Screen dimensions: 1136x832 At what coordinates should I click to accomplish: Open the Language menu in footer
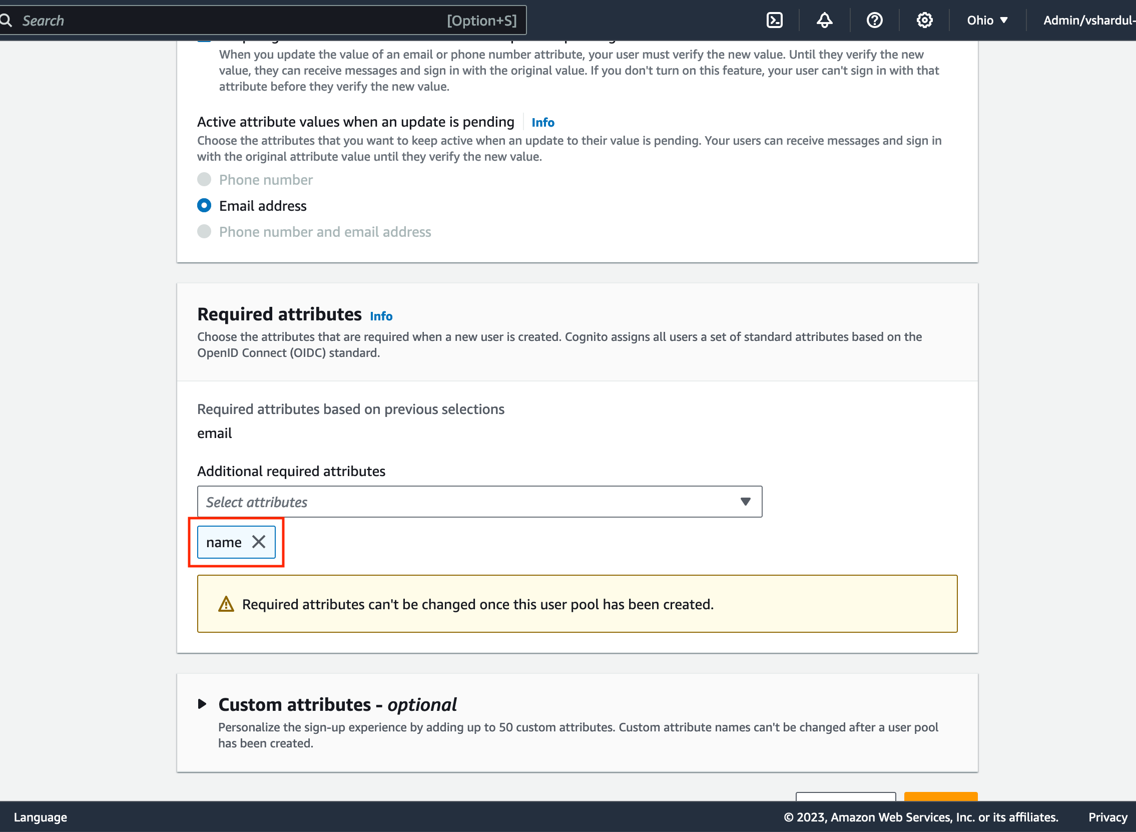click(40, 817)
